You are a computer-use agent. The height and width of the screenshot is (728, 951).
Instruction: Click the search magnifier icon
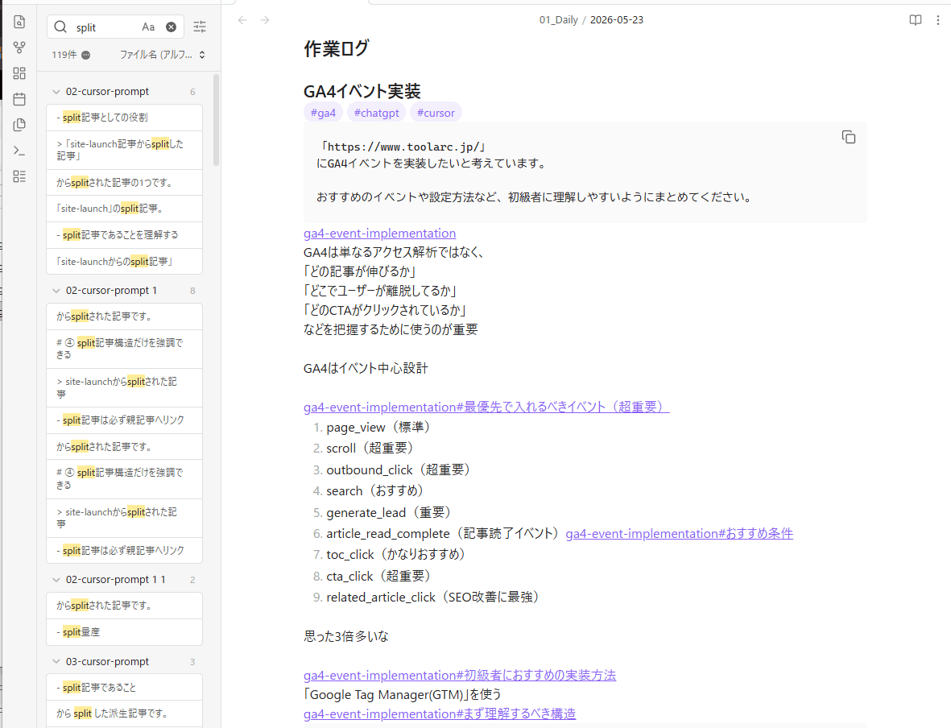click(x=60, y=27)
